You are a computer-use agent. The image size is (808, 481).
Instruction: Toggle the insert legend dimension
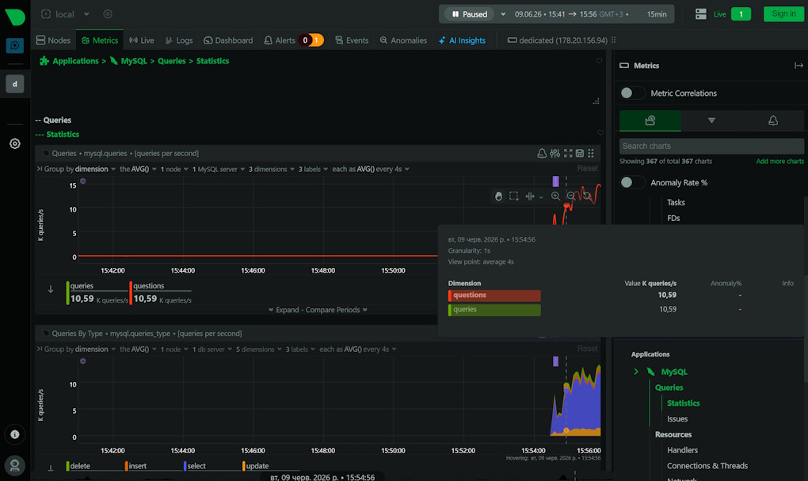pyautogui.click(x=136, y=466)
